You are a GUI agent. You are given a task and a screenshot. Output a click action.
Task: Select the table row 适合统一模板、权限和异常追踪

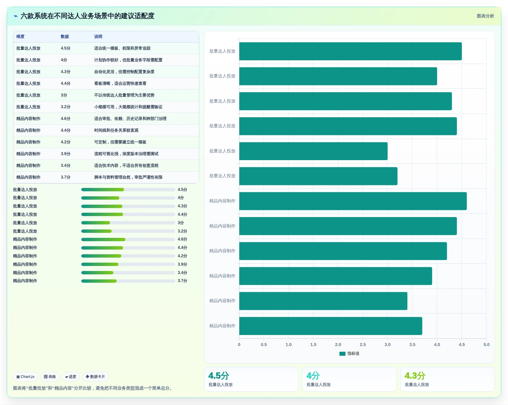point(106,48)
